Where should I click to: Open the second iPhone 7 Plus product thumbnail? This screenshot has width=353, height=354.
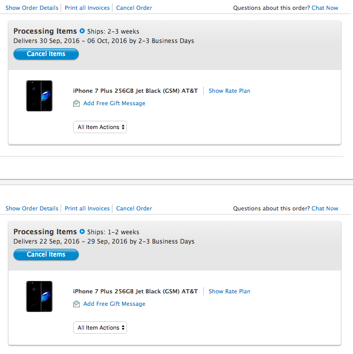point(39,296)
